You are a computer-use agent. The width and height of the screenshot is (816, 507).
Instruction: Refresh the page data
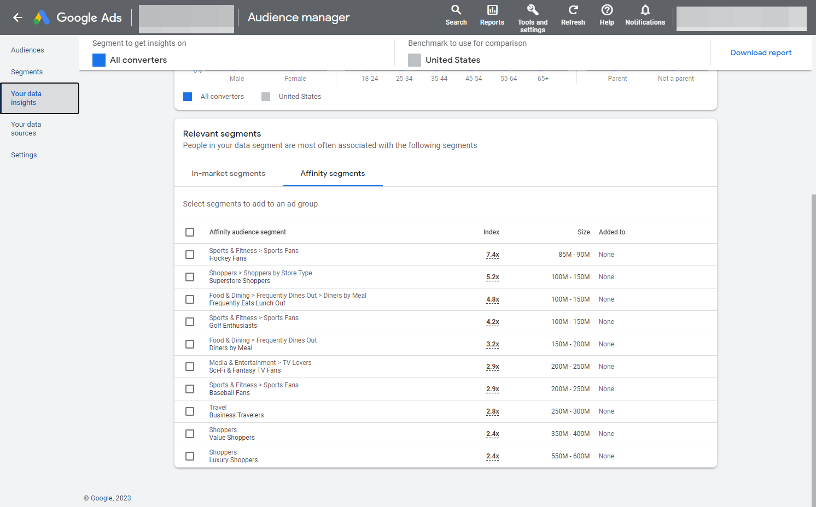(573, 15)
